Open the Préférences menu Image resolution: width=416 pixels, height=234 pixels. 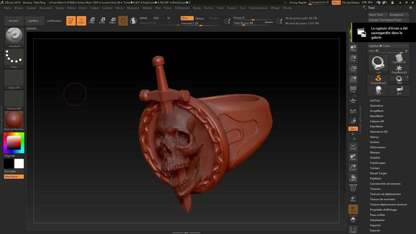click(182, 8)
